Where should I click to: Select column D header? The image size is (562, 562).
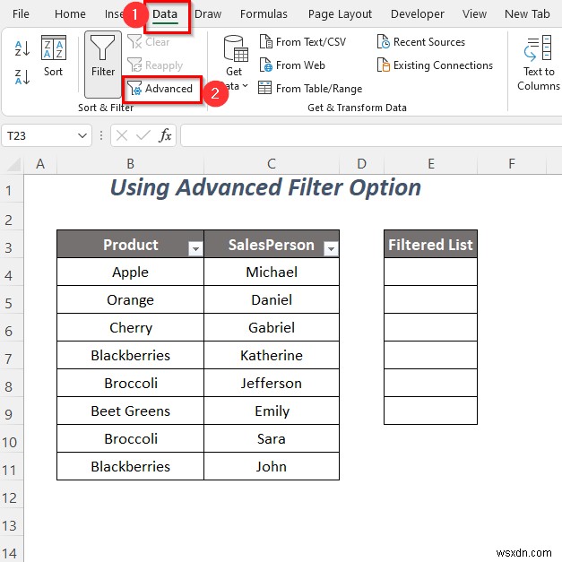[361, 164]
